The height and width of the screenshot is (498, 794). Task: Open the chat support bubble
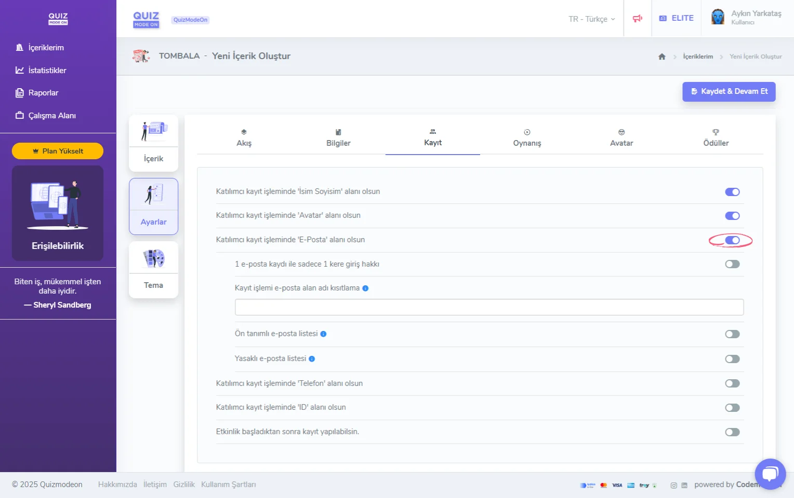point(770,474)
